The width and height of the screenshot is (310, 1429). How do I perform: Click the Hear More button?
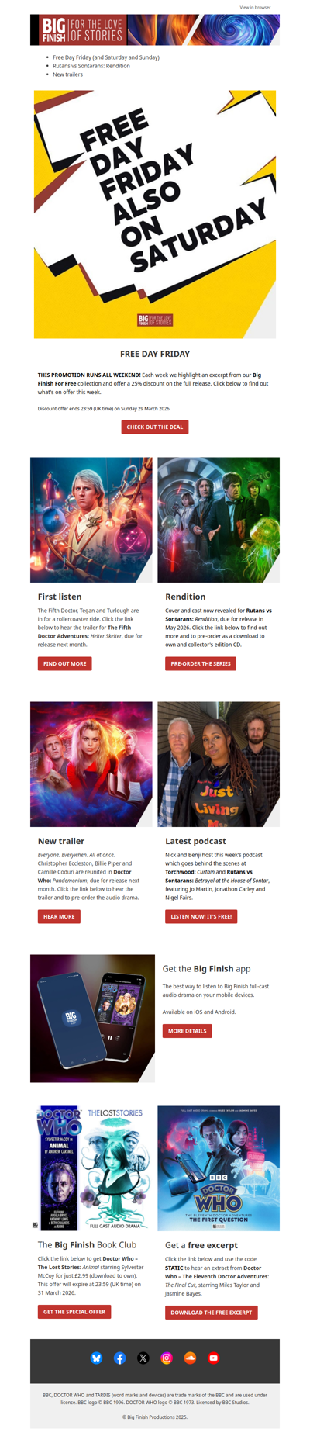[59, 916]
